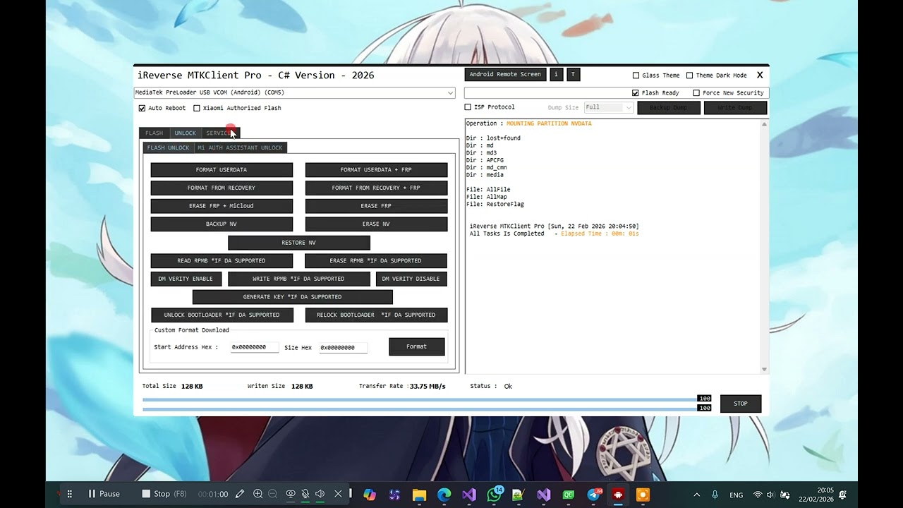Image resolution: width=903 pixels, height=508 pixels.
Task: Open the Dump Size dropdown
Action: click(608, 107)
